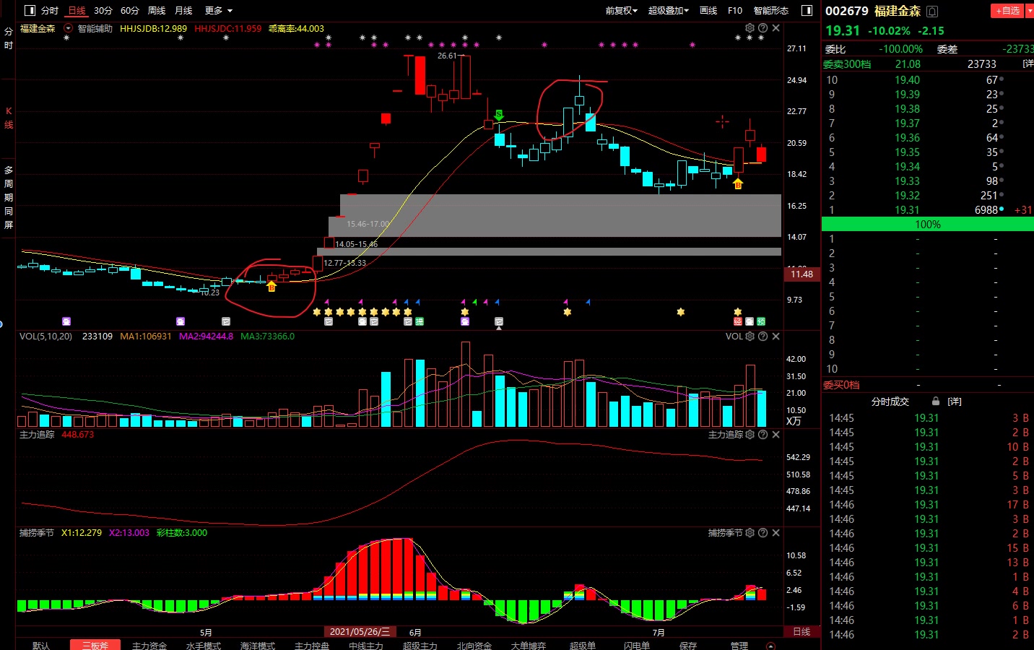Screen dimensions: 1034x650
Task: Click the orange B buy arrow near July
Action: pos(738,184)
